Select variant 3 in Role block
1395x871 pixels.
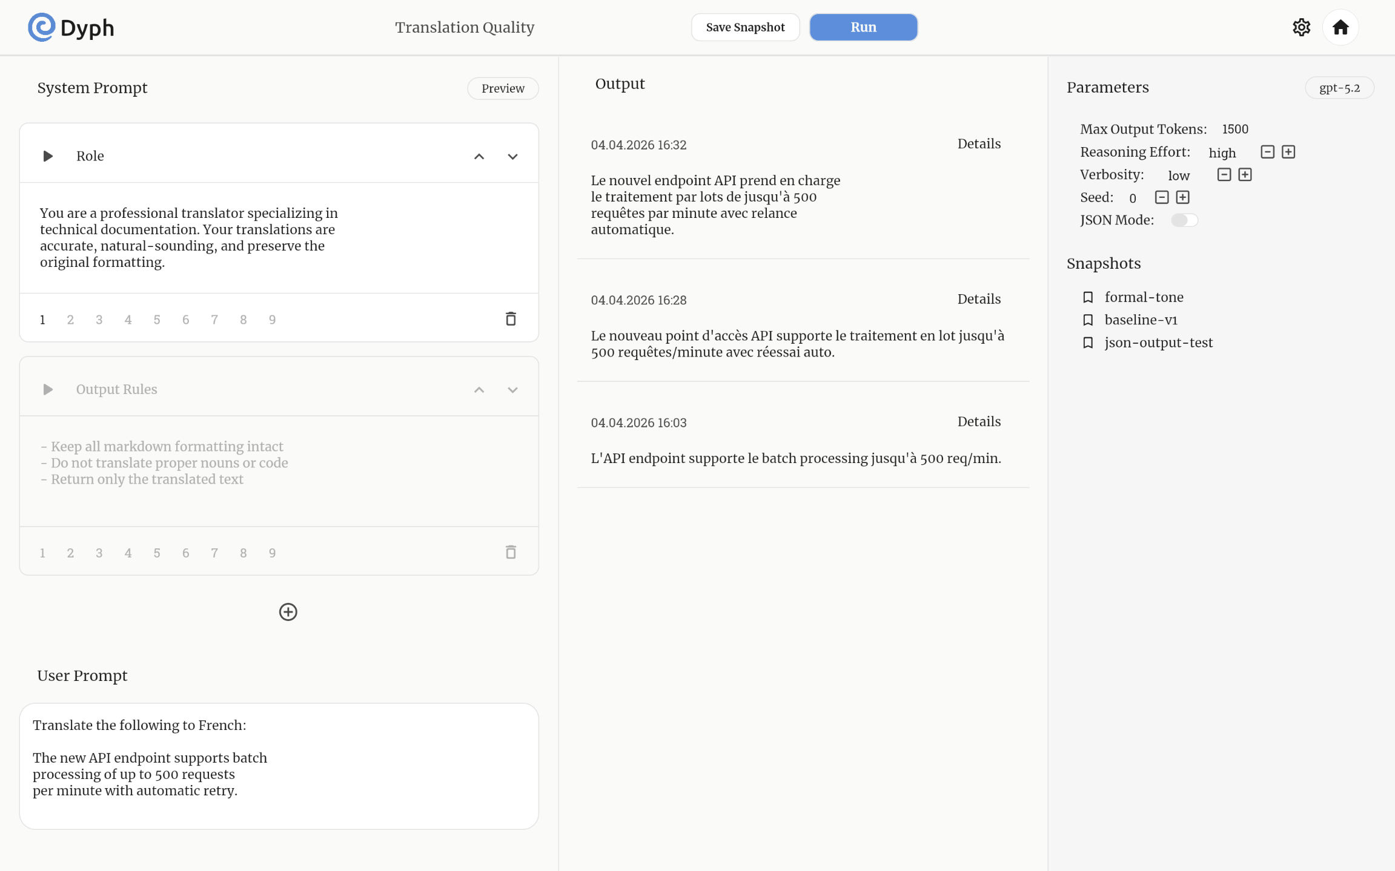coord(99,320)
